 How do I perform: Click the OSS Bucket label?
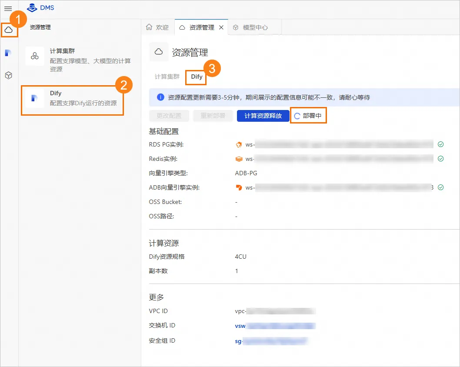click(166, 202)
